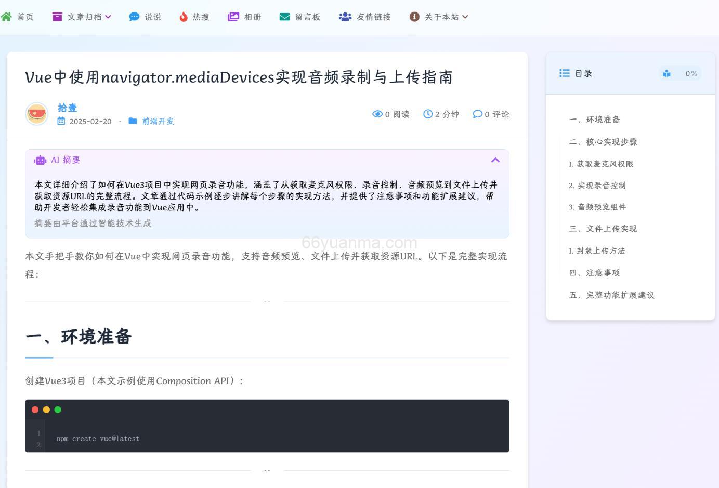Open the 说说 chat bubble icon
The image size is (719, 488).
tap(134, 17)
